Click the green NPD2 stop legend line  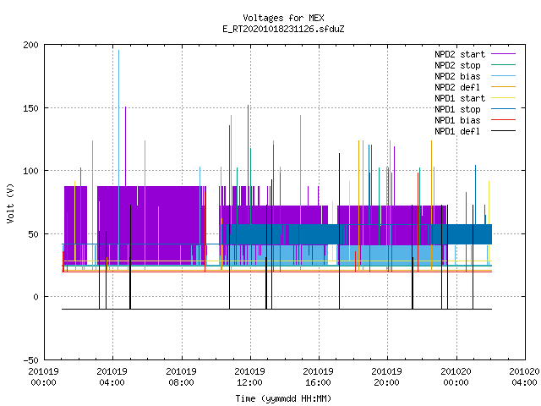tap(503, 65)
